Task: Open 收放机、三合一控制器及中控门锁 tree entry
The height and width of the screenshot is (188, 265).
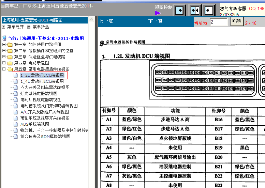Action: pyautogui.click(x=54, y=130)
